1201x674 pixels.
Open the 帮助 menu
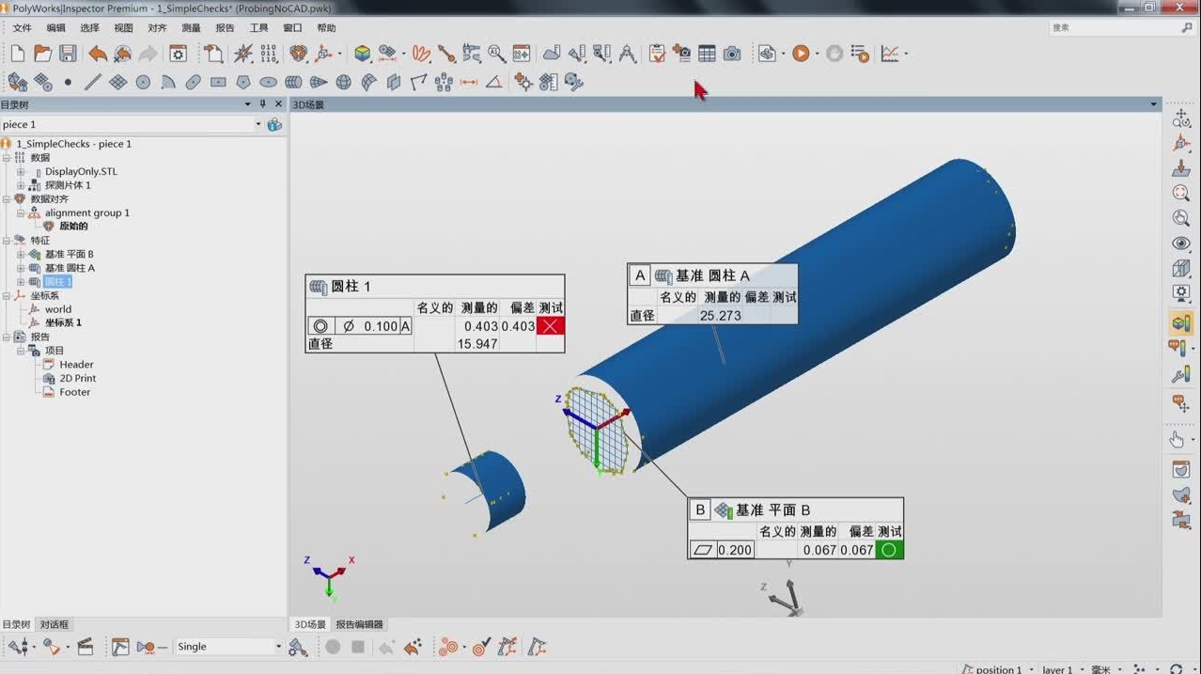[x=326, y=28]
